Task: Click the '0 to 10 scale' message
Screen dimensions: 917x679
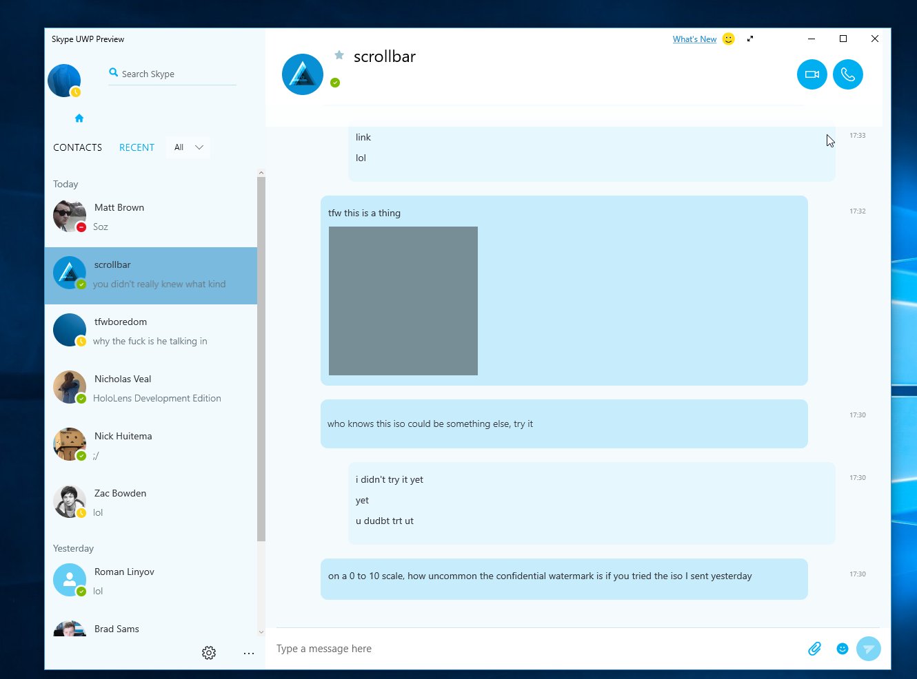Action: [564, 579]
